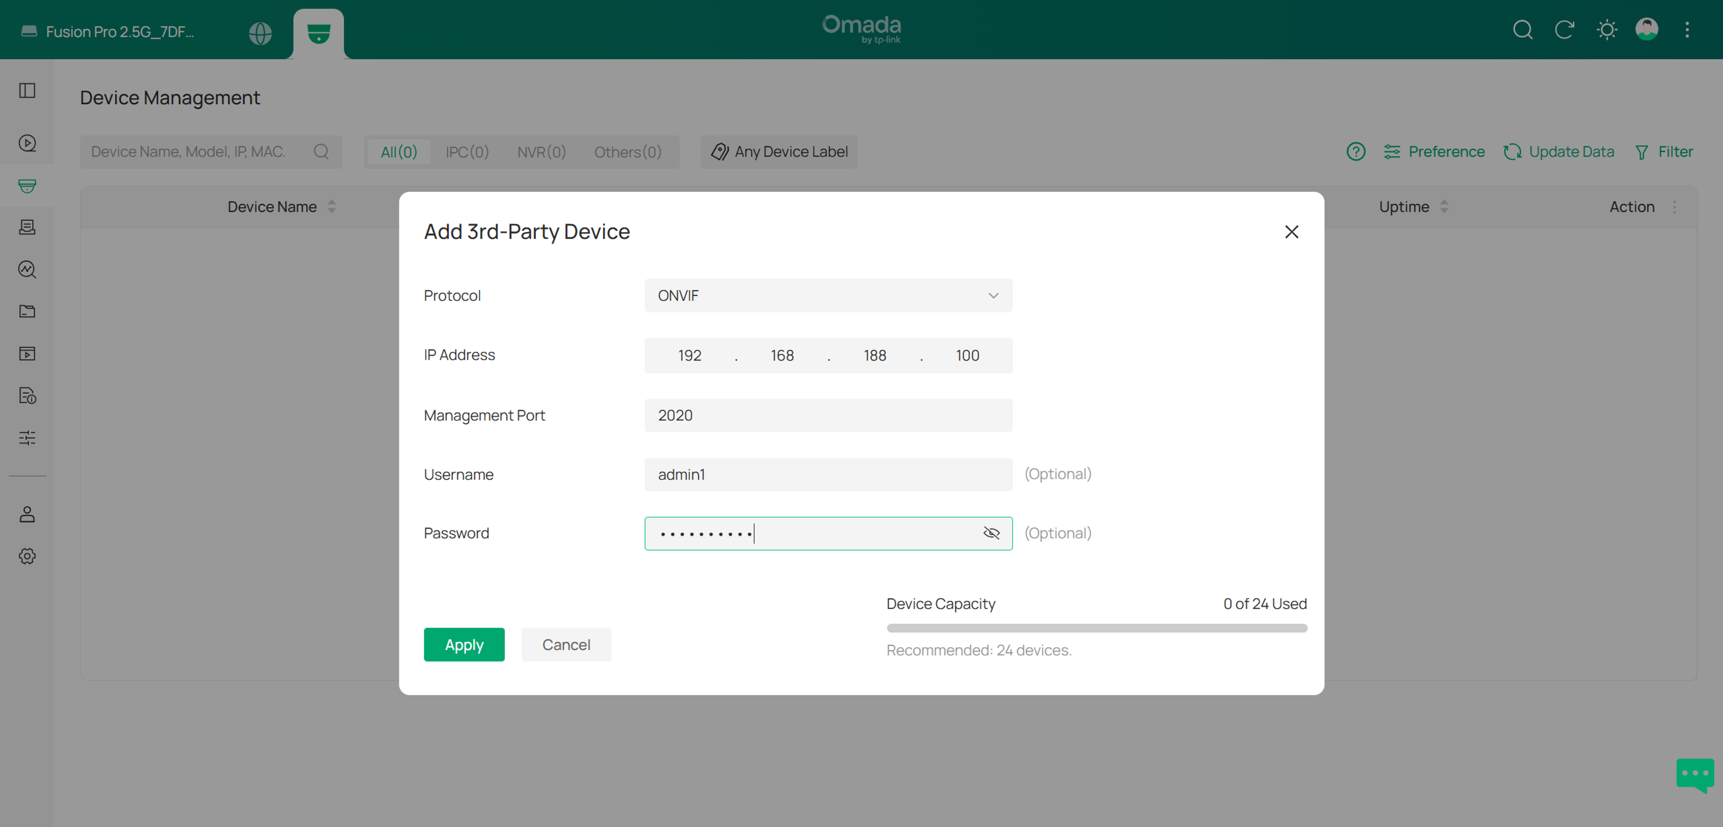The width and height of the screenshot is (1723, 827).
Task: Edit the fourth IP octet 100
Action: click(967, 355)
